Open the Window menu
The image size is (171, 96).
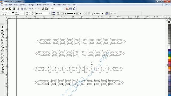coord(67,5)
